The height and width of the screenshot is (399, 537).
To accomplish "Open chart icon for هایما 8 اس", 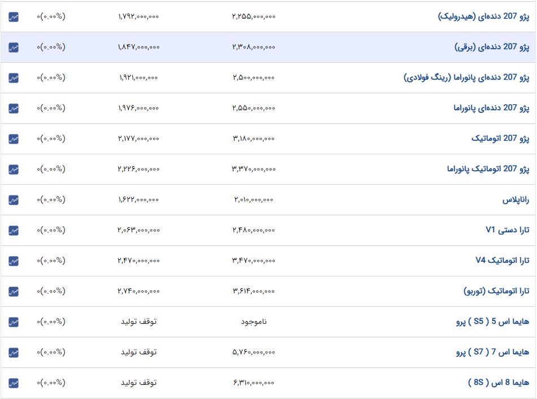I will coord(14,383).
